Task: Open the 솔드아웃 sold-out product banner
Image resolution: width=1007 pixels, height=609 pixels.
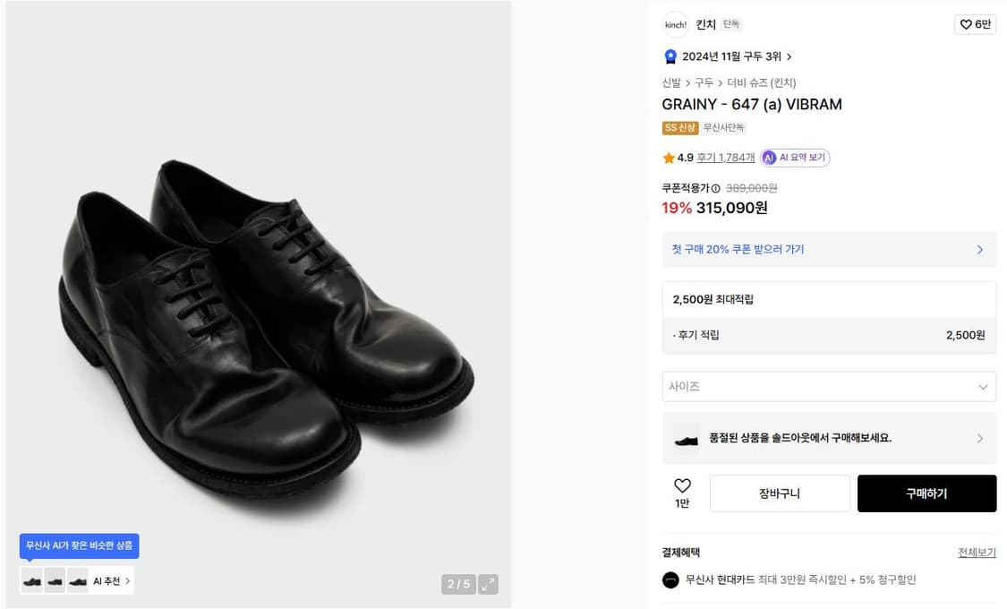Action: [x=828, y=438]
